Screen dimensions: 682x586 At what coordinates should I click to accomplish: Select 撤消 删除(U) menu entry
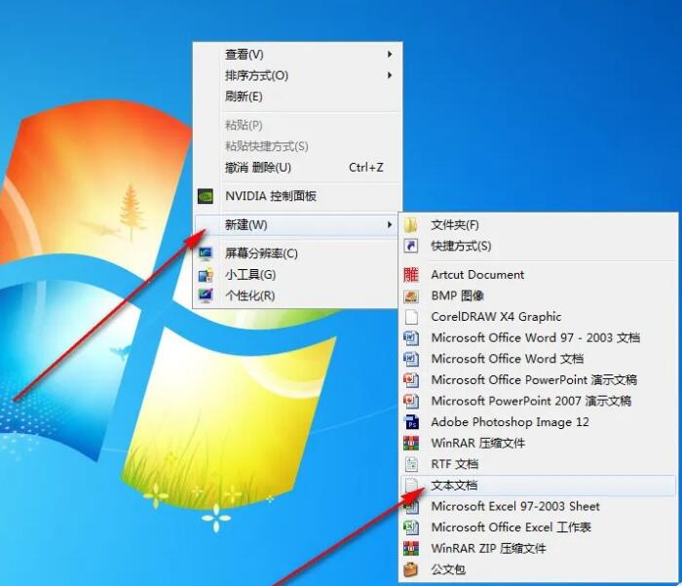258,168
